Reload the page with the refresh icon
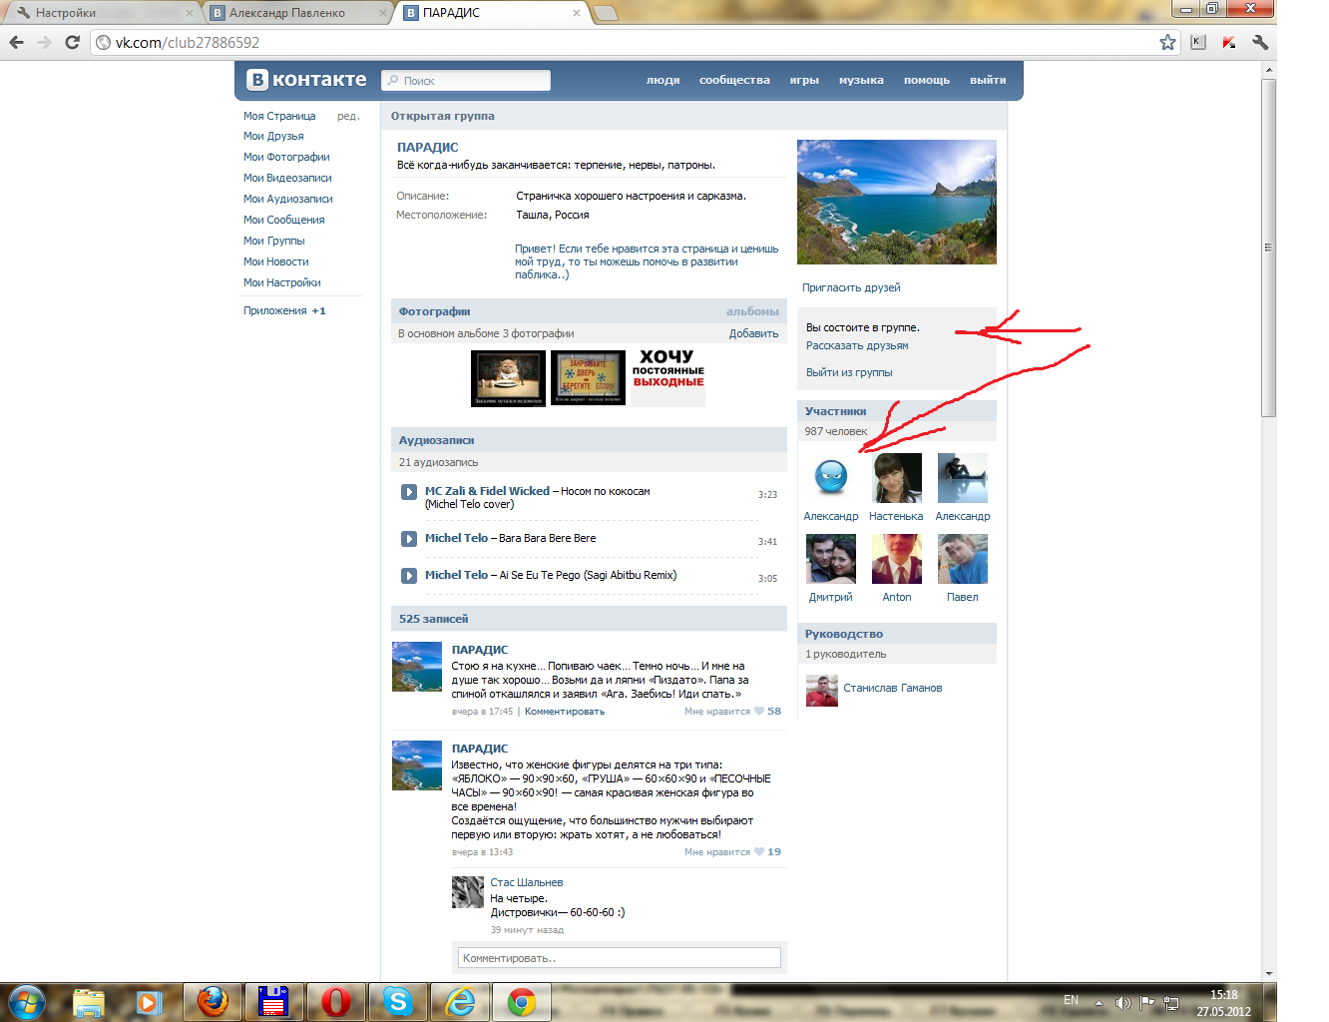1329x1022 pixels. click(72, 42)
